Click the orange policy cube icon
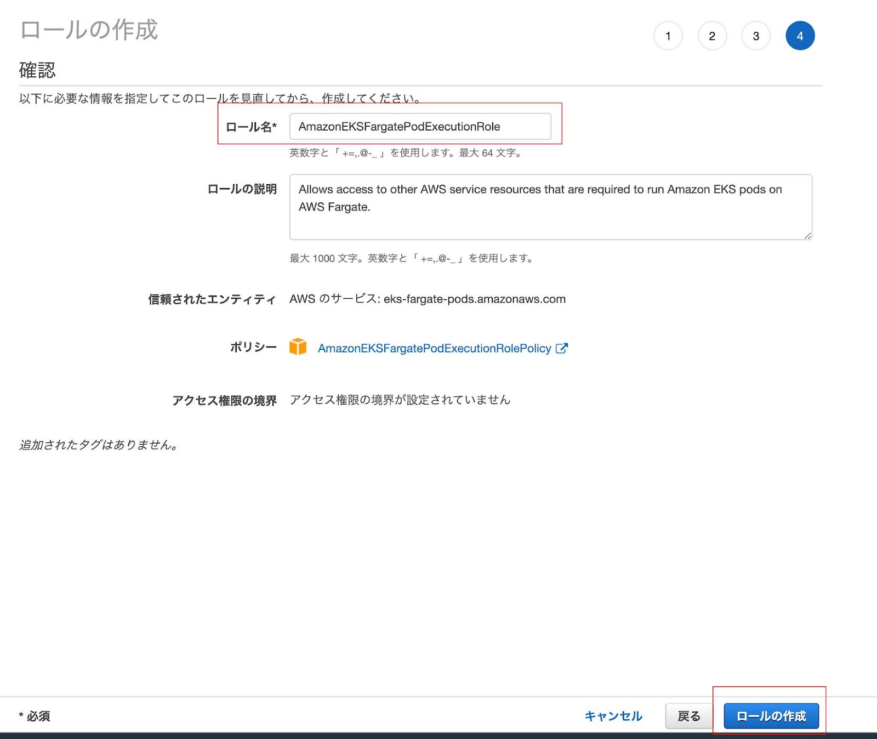This screenshot has height=739, width=877. tap(298, 346)
